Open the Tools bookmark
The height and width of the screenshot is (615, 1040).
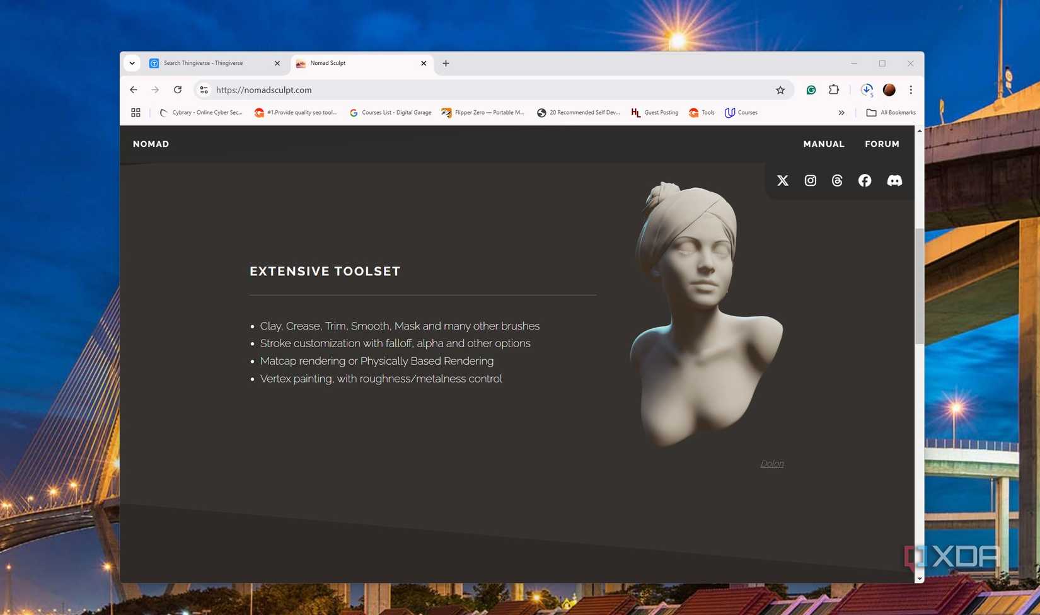tap(702, 113)
